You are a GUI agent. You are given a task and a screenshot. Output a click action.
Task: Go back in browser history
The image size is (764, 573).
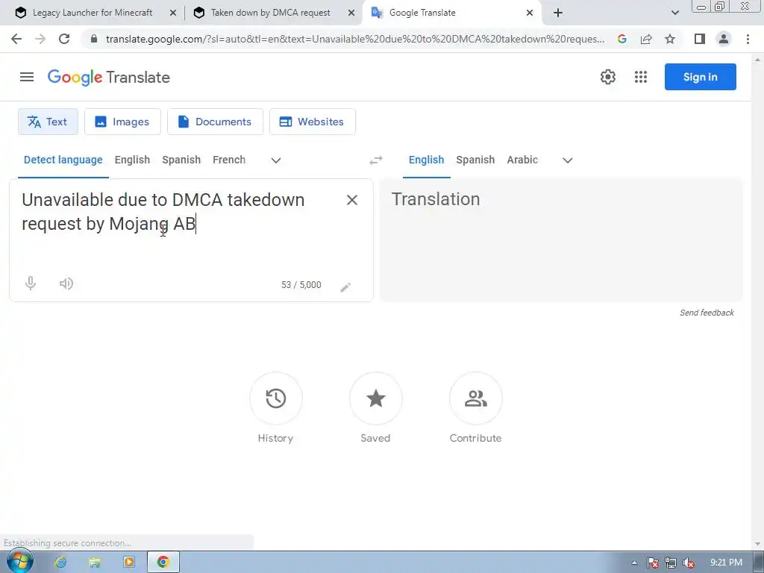tap(16, 39)
